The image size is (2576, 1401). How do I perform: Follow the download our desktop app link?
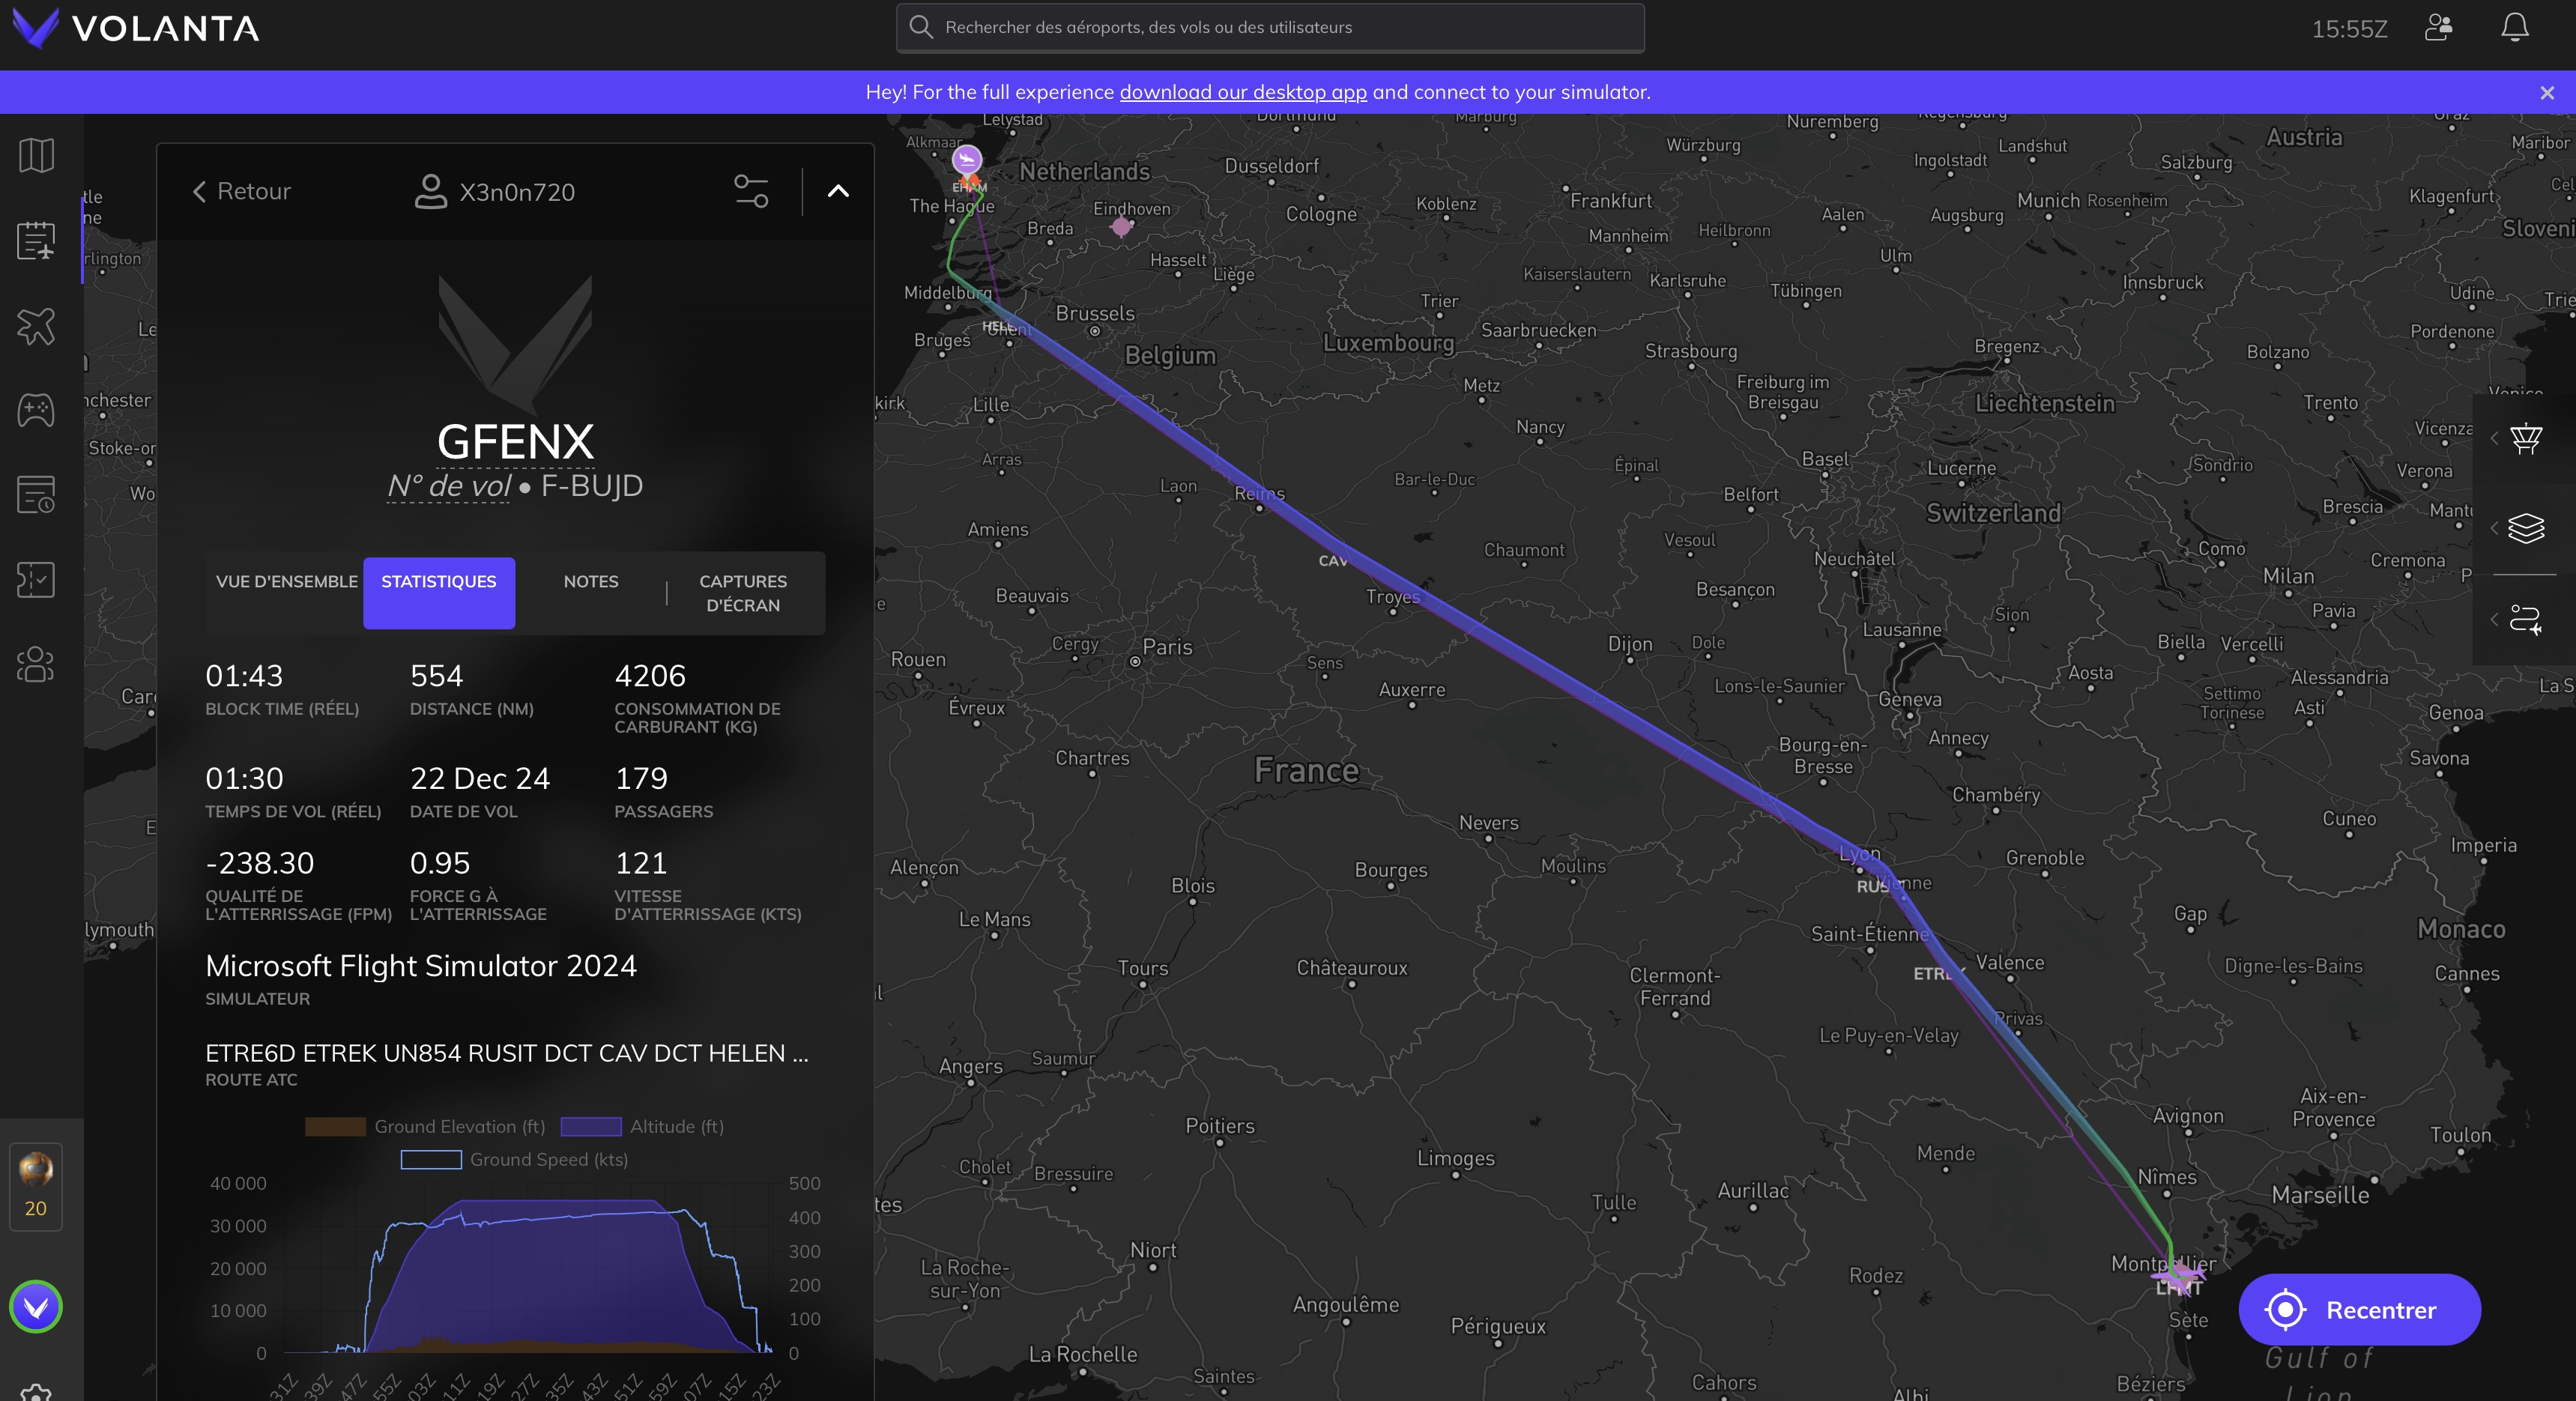click(1242, 92)
